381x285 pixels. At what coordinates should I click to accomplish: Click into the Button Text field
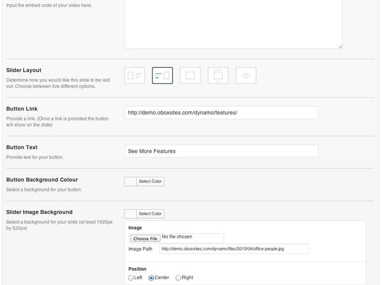(221, 151)
